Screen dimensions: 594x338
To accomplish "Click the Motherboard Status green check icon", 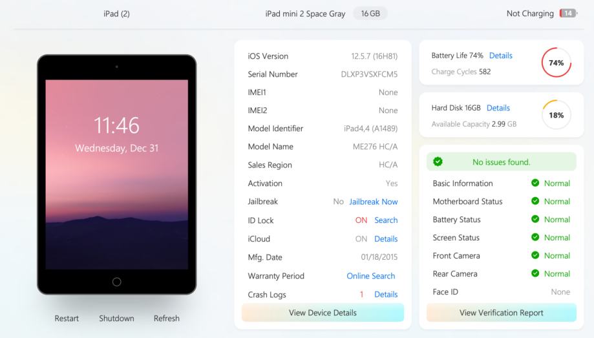I will click(x=535, y=201).
